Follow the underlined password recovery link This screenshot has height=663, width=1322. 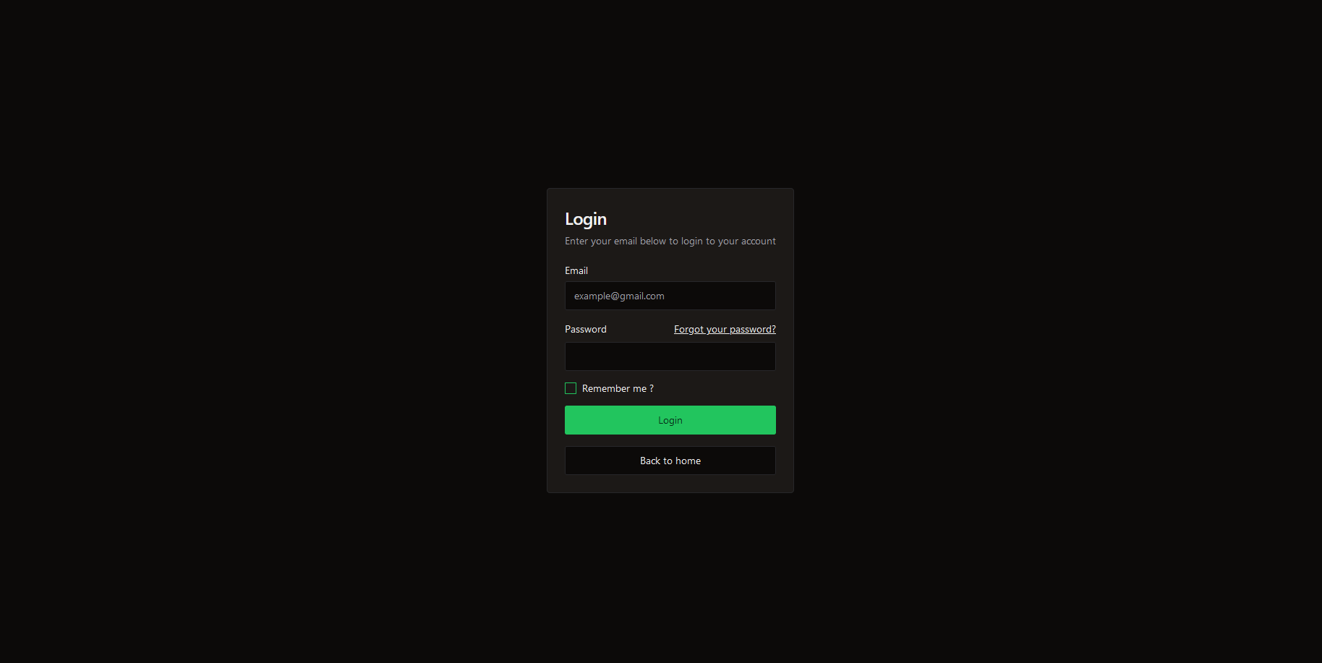pyautogui.click(x=725, y=329)
